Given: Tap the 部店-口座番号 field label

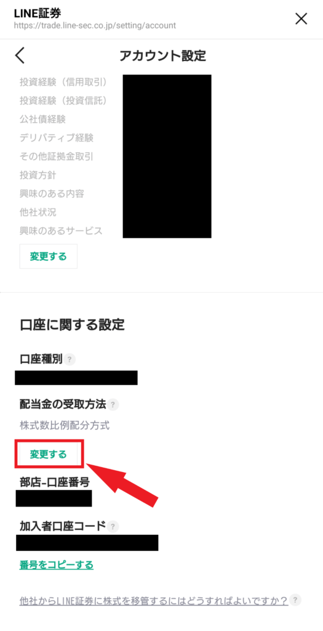Looking at the screenshot, I should [54, 482].
